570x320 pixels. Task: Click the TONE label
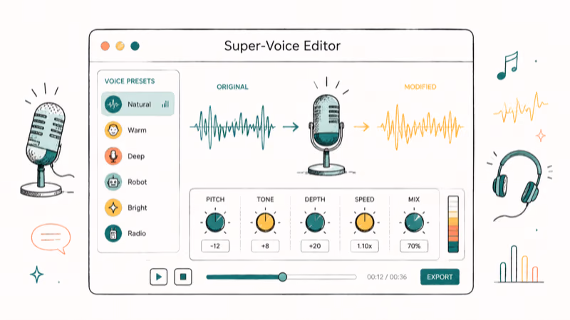click(x=265, y=200)
